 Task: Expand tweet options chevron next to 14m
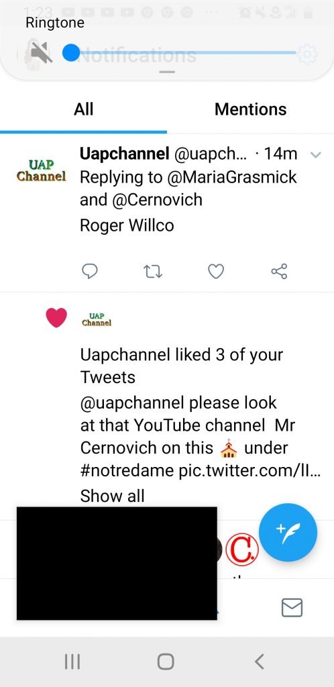click(x=316, y=155)
